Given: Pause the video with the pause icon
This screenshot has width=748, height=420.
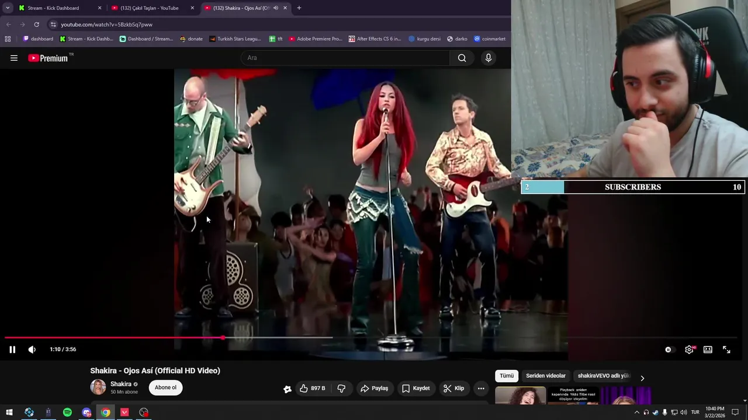Looking at the screenshot, I should click(x=12, y=349).
